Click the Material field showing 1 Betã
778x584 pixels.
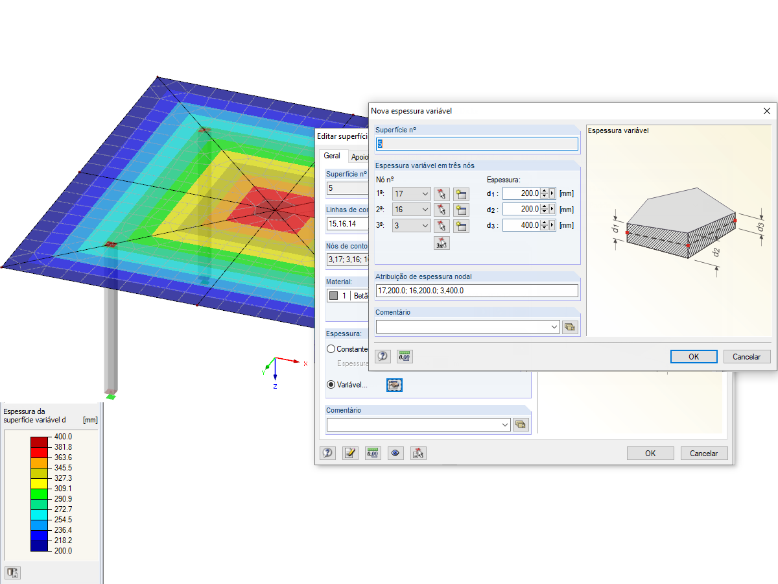pyautogui.click(x=347, y=296)
